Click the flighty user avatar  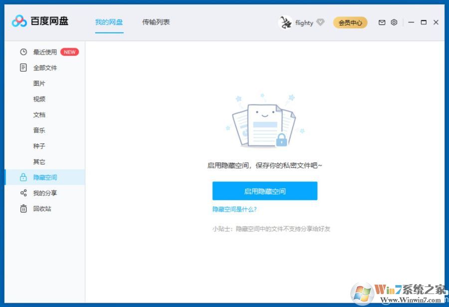point(285,22)
